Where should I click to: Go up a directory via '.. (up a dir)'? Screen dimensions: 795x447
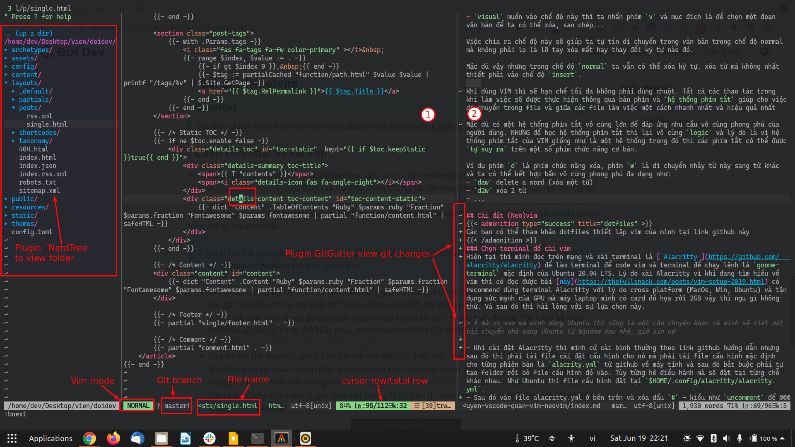coord(29,33)
